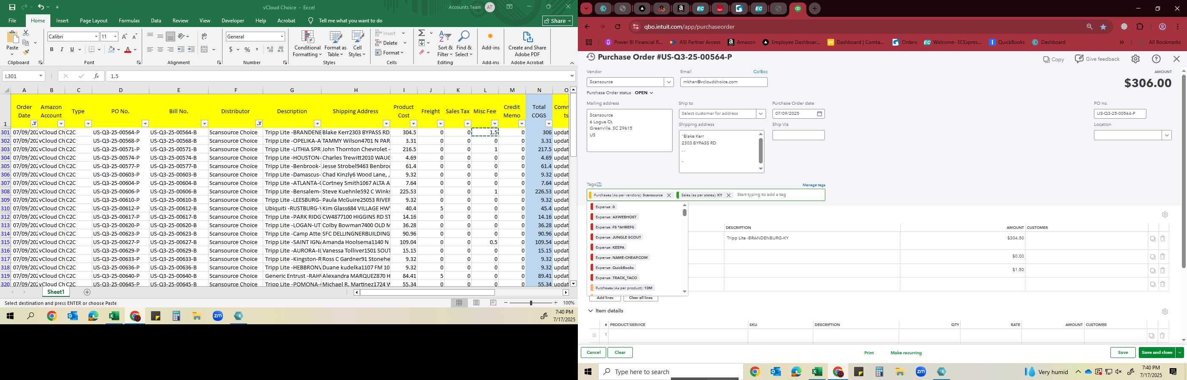This screenshot has height=380, width=1187.
Task: Click Chrome reload page icon
Action: click(618, 27)
